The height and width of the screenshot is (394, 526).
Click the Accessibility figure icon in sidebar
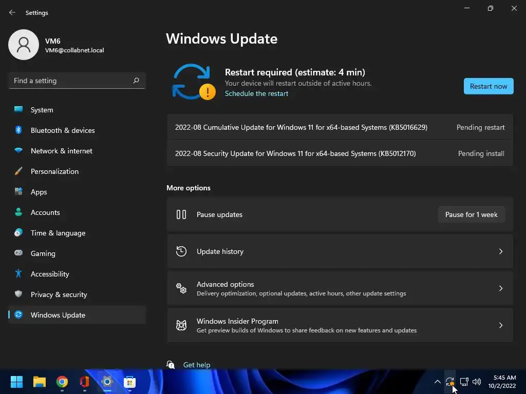click(x=18, y=274)
